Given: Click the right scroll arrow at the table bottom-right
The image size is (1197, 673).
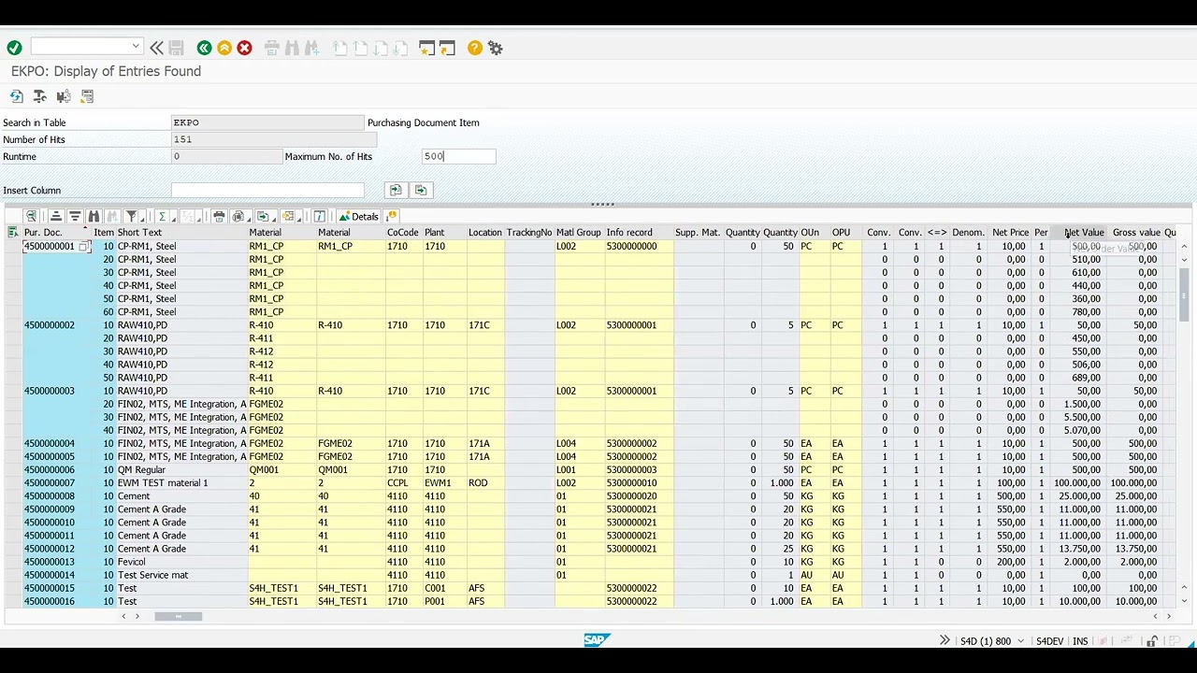Looking at the screenshot, I should [x=1169, y=616].
